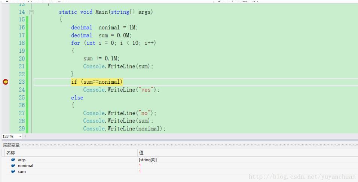Collapse the Main method outline toggle
Image resolution: width=358 pixels, height=182 pixels.
click(x=31, y=12)
